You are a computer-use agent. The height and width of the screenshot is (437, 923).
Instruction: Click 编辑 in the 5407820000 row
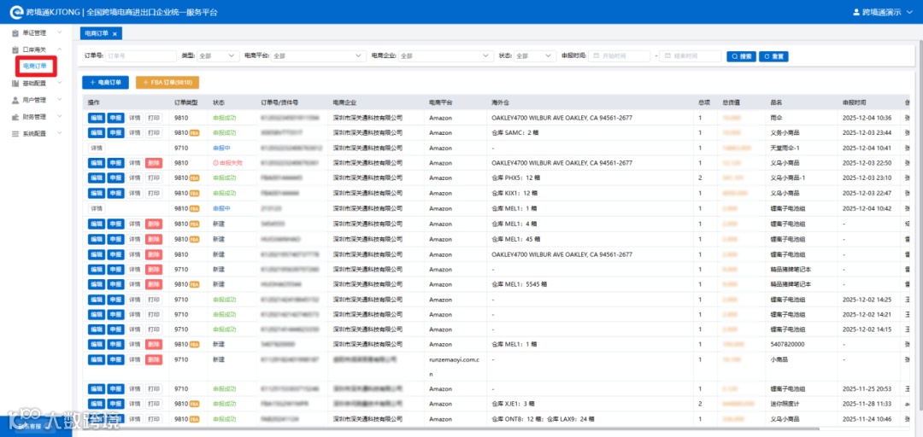pos(96,344)
